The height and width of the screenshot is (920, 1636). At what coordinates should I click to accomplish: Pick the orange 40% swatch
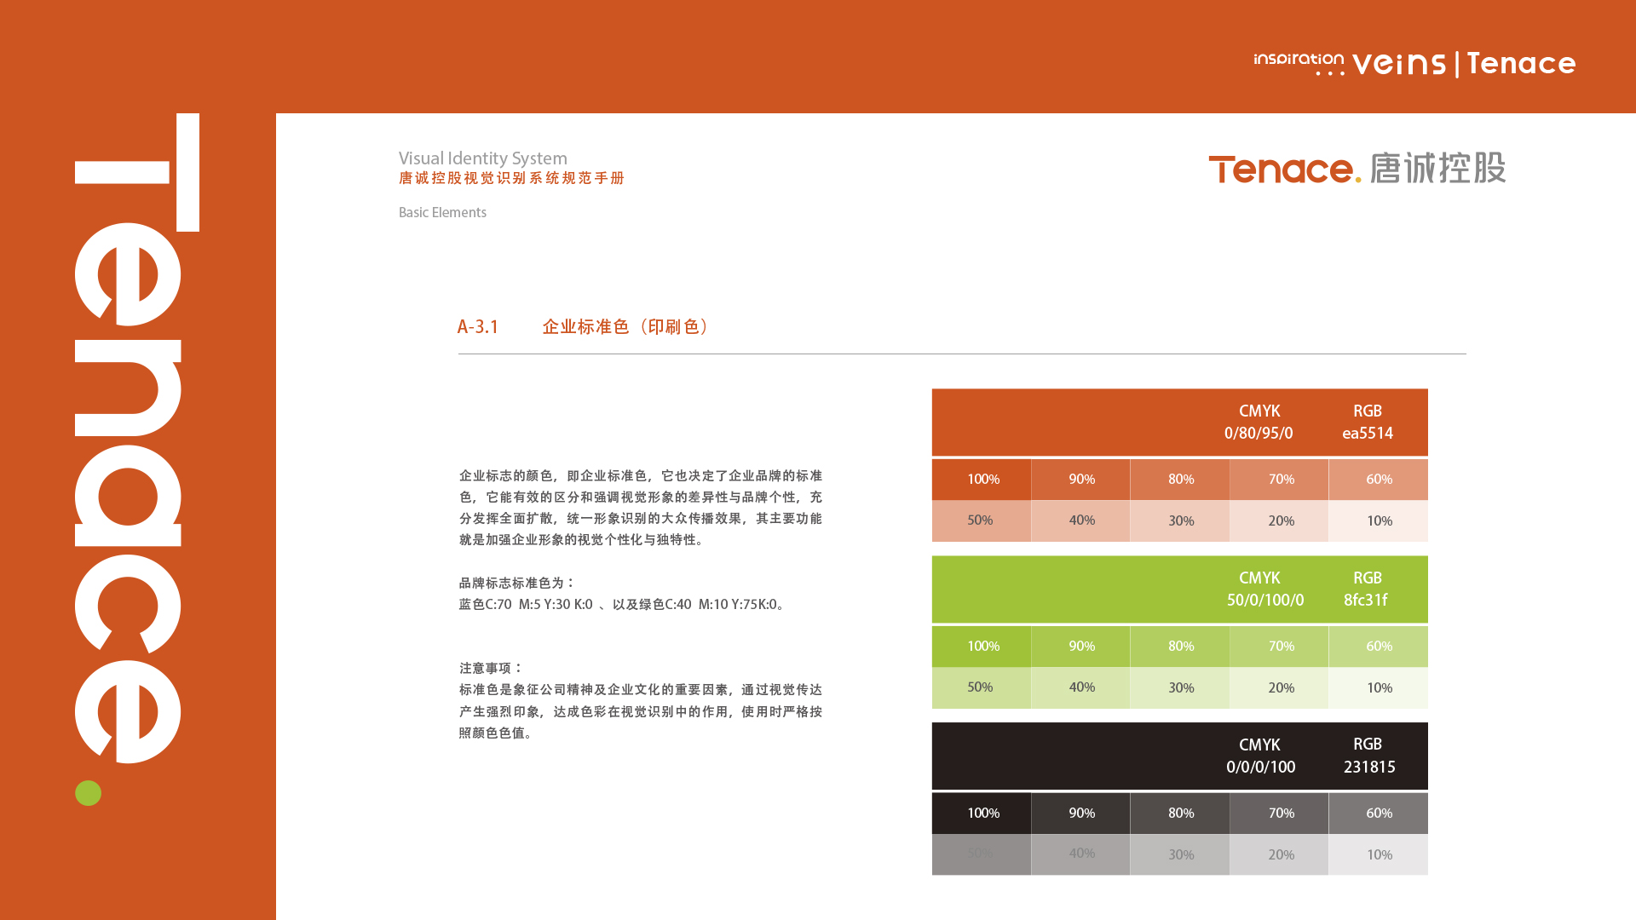tap(1080, 520)
